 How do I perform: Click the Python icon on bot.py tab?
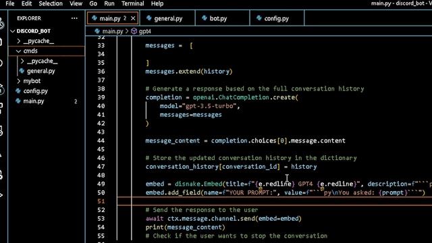coord(205,18)
